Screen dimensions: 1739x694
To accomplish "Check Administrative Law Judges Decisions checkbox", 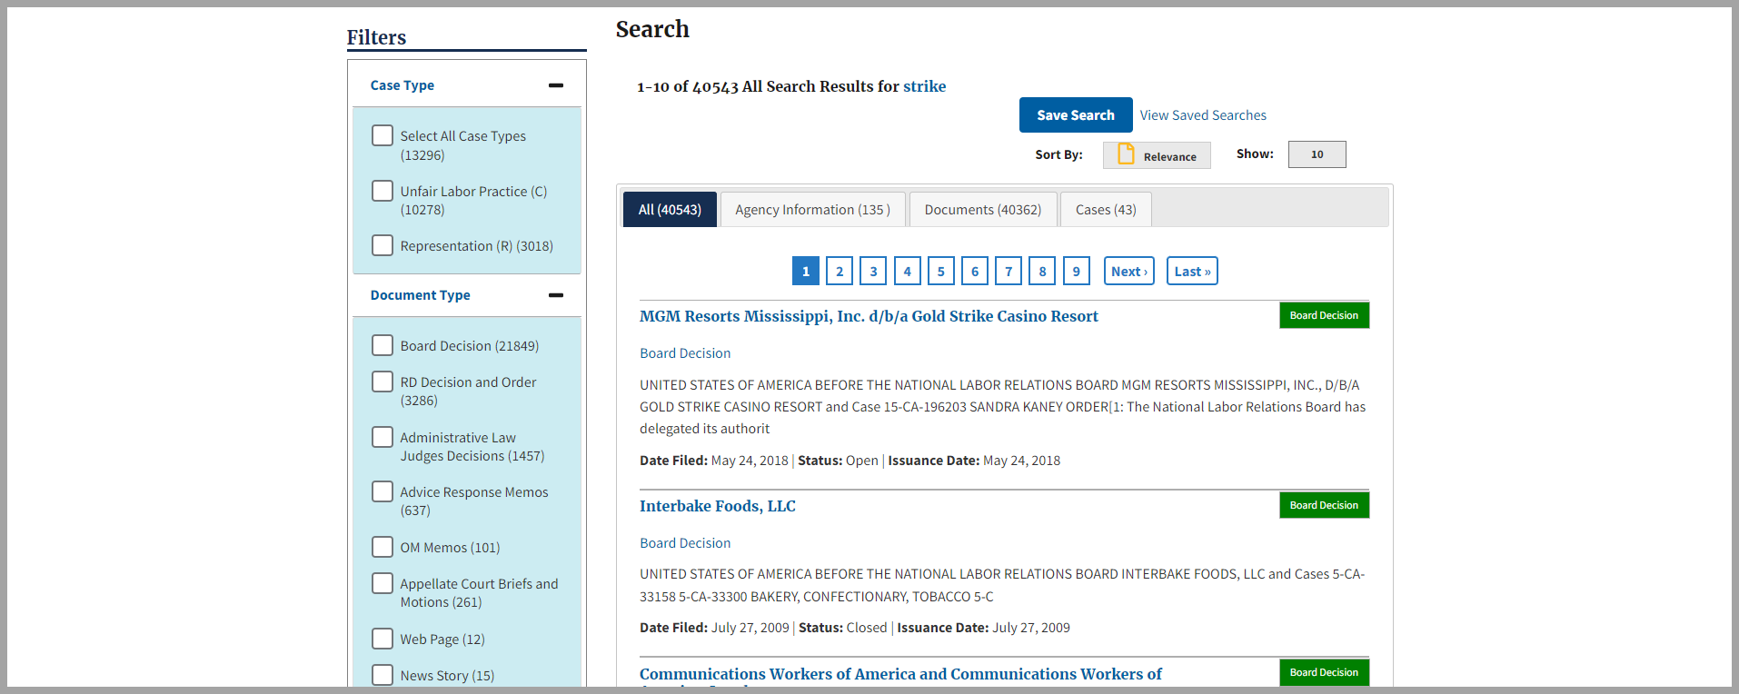I will [x=383, y=437].
